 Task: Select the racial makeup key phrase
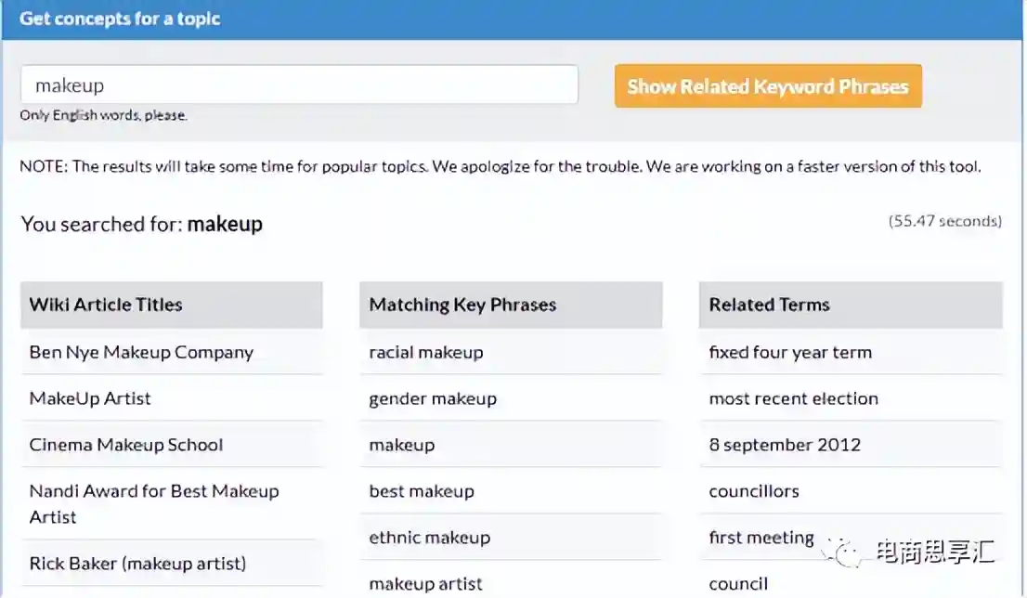pos(426,352)
